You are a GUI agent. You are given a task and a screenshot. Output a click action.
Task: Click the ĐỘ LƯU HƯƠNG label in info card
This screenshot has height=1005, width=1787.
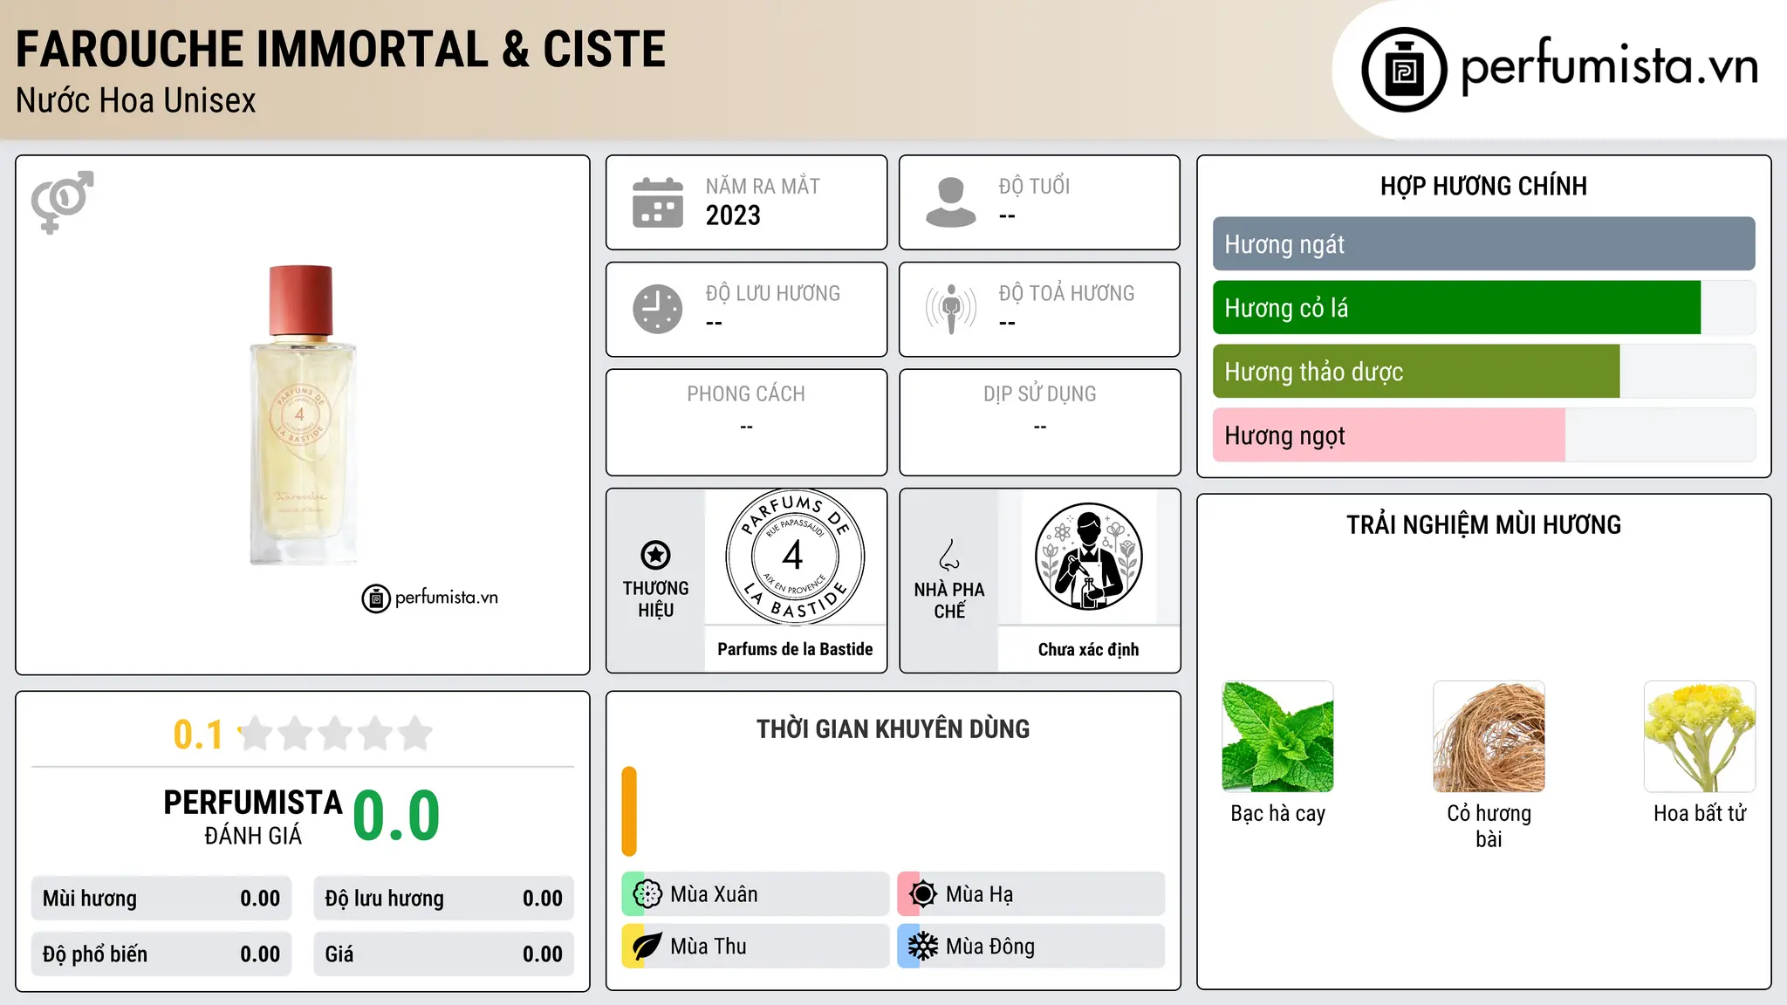(773, 293)
